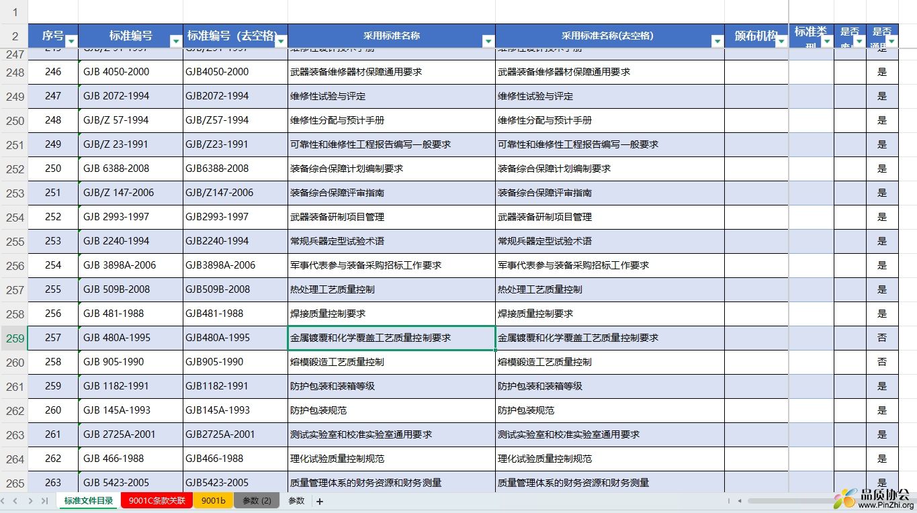Select 维修性分配与预计手册 in 采用标准名称 column
917x513 pixels.
pyautogui.click(x=392, y=120)
